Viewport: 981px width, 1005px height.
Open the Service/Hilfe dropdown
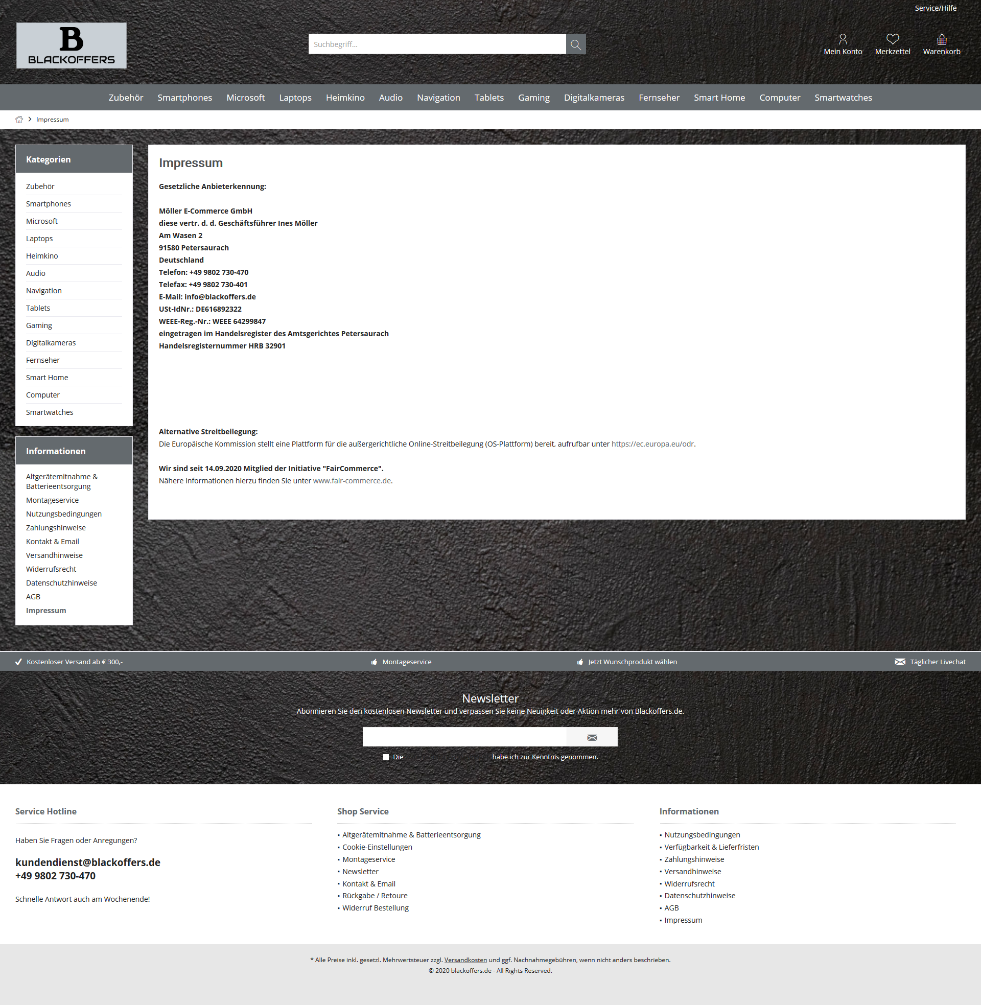pyautogui.click(x=935, y=8)
